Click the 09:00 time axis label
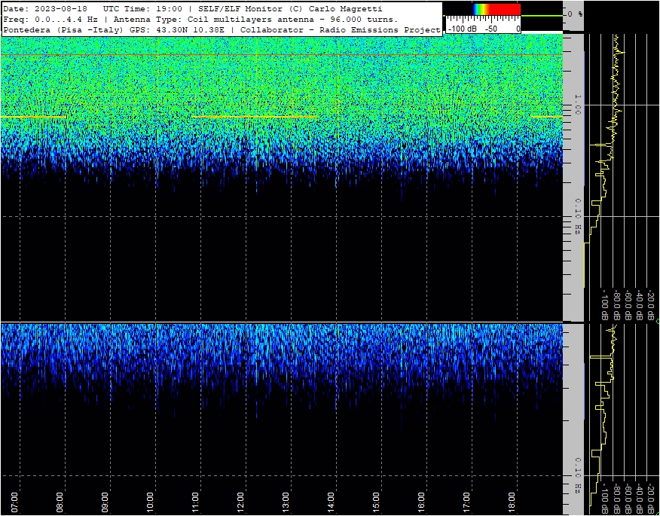The image size is (660, 516). pos(105,502)
